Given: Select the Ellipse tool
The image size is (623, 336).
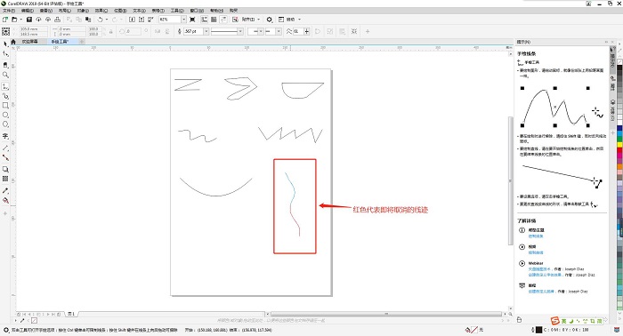Looking at the screenshot, I should pyautogui.click(x=5, y=115).
